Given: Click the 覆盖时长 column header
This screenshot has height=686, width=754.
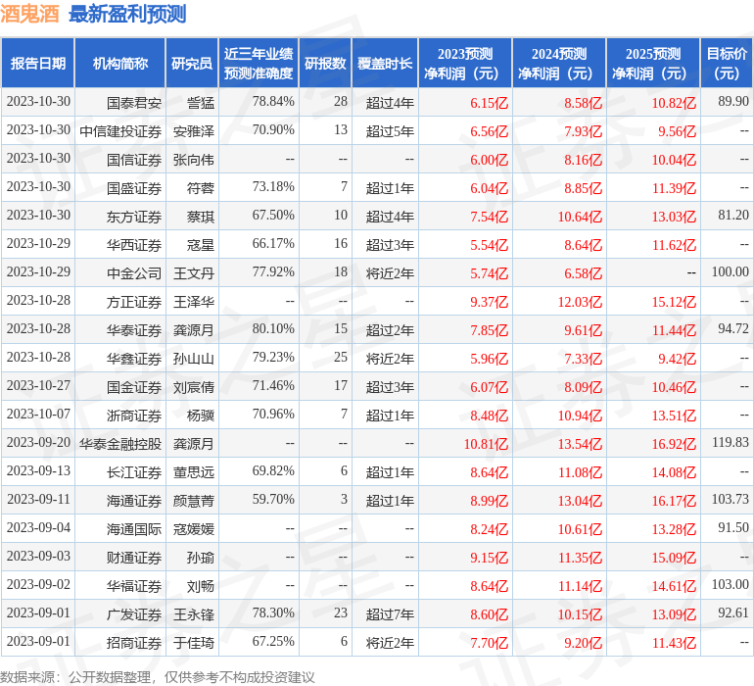Looking at the screenshot, I should (x=385, y=64).
